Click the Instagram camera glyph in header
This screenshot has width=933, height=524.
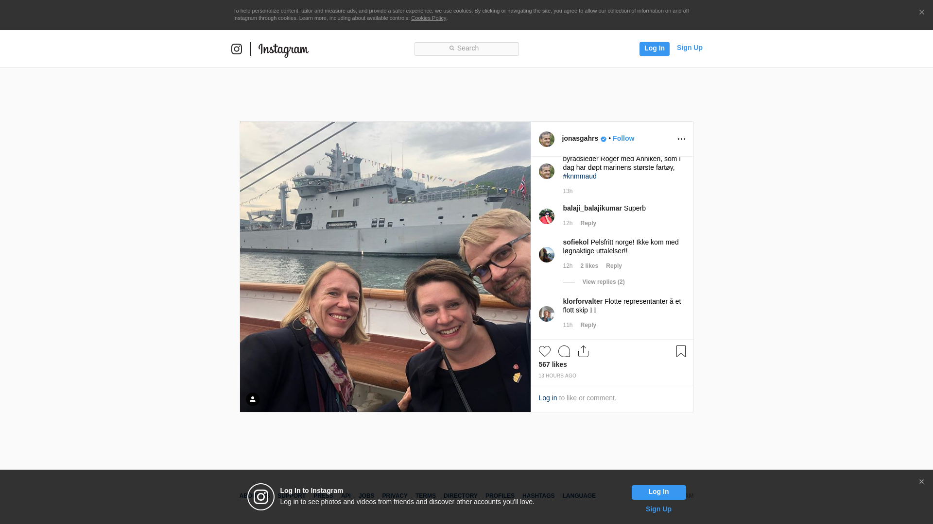tap(237, 49)
